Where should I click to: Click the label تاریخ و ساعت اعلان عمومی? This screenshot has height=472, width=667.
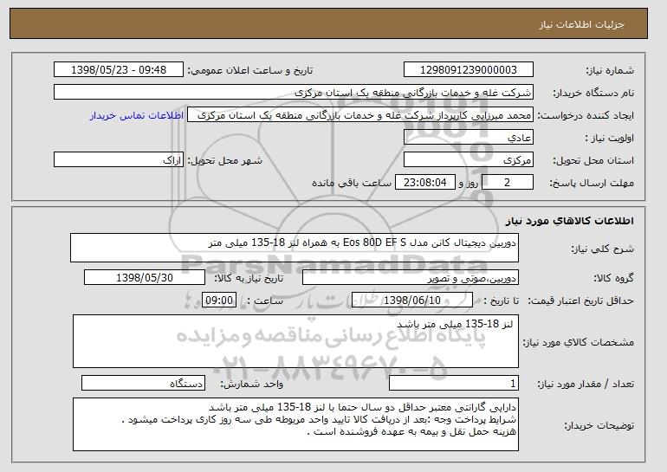(250, 71)
